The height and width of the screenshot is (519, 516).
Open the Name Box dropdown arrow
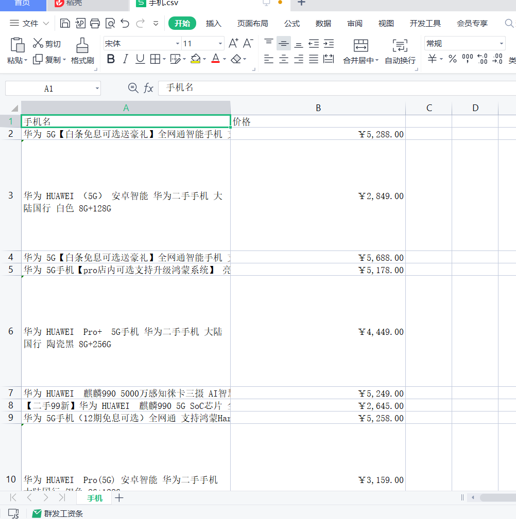point(97,88)
